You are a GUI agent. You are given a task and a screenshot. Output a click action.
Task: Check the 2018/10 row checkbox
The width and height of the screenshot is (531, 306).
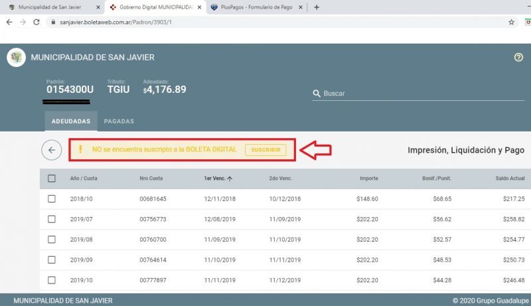52,199
